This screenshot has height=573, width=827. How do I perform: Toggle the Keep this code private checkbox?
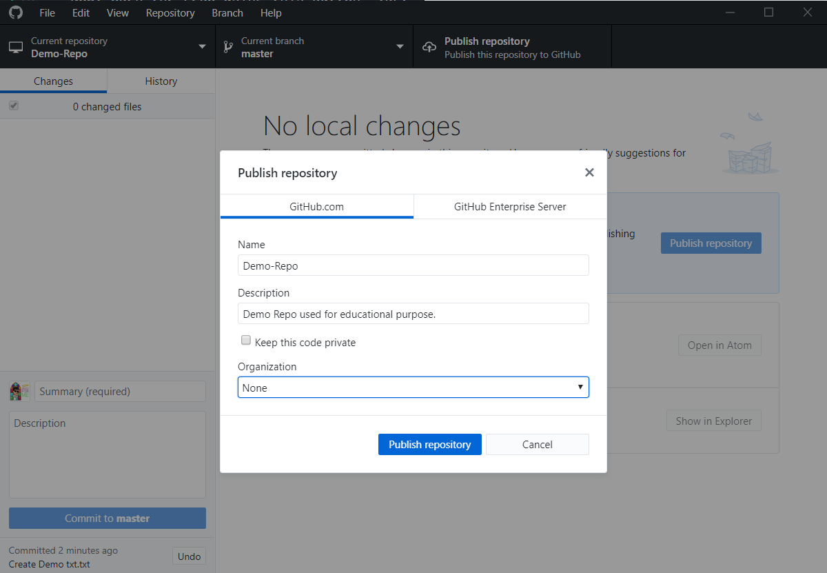246,341
